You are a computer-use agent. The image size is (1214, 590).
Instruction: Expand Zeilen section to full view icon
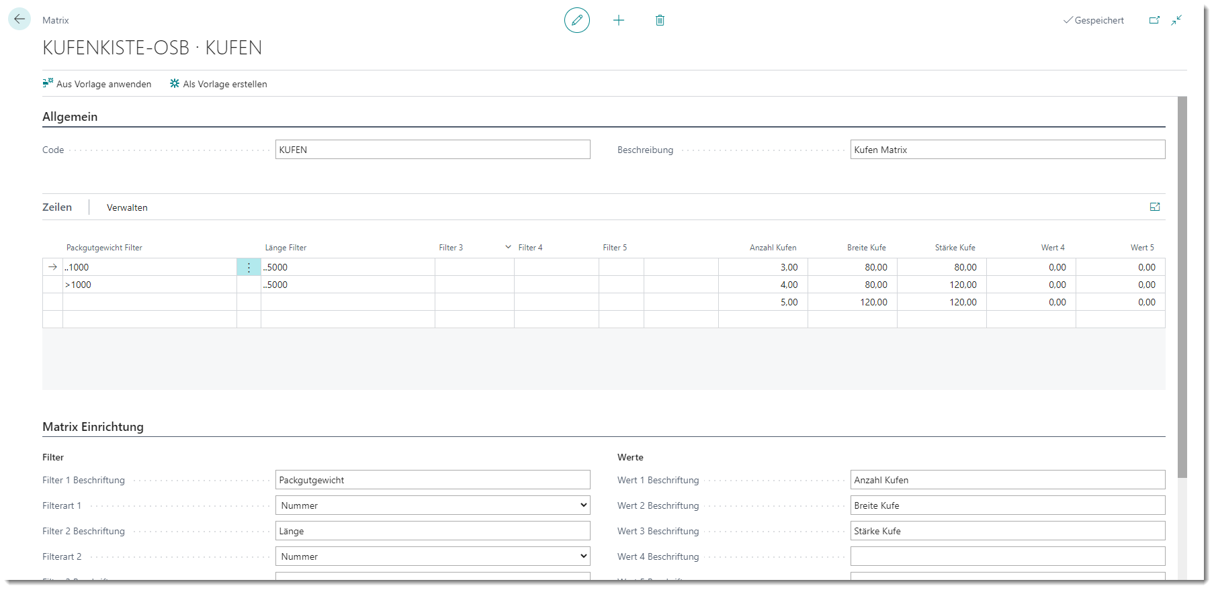pyautogui.click(x=1155, y=207)
